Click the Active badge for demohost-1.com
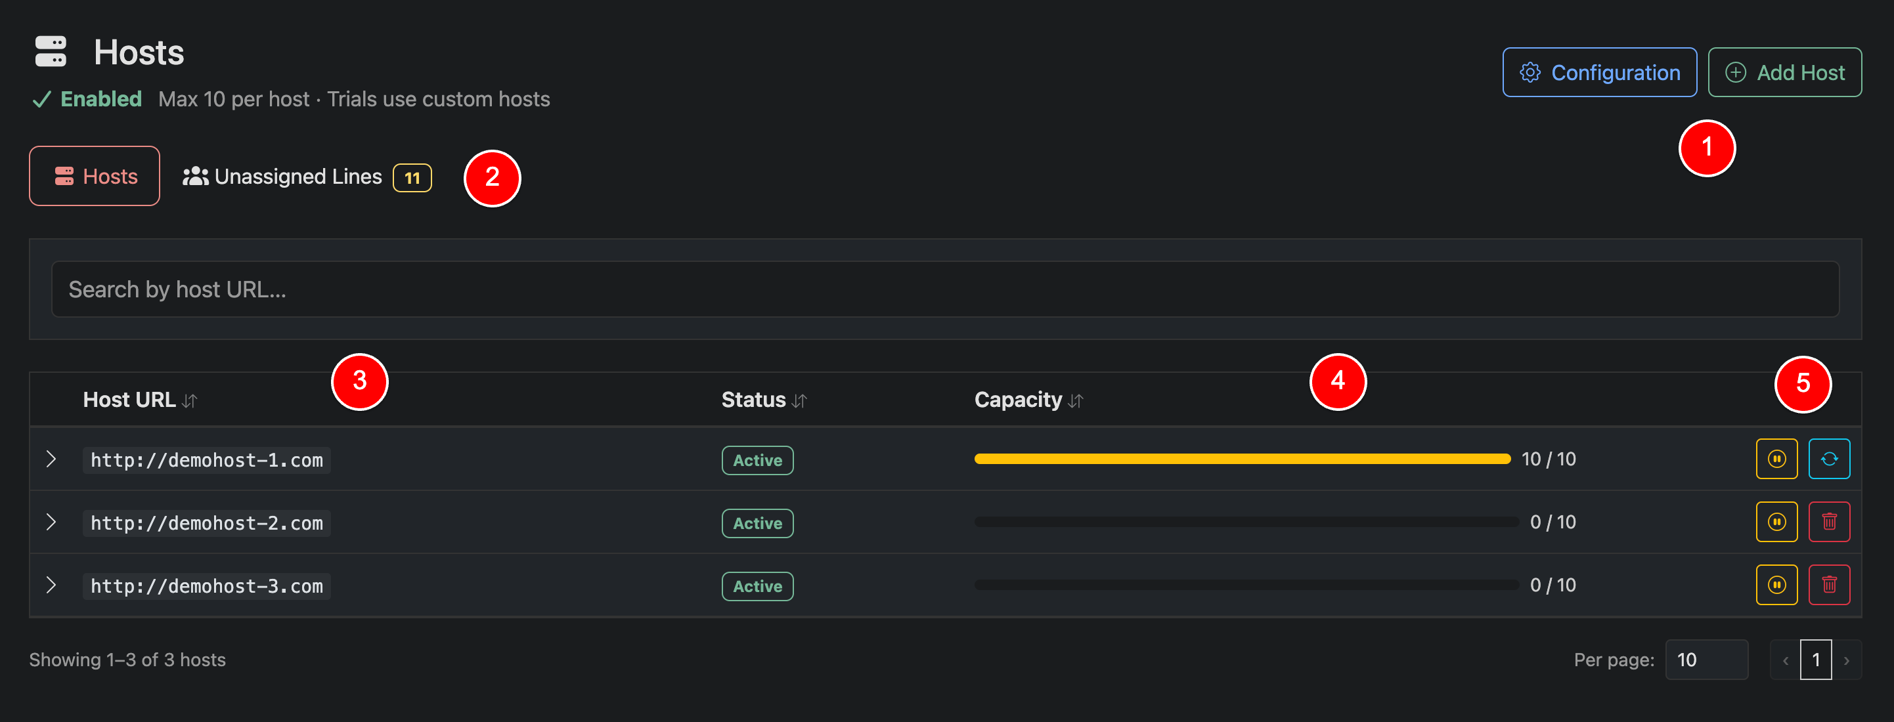 click(x=757, y=461)
